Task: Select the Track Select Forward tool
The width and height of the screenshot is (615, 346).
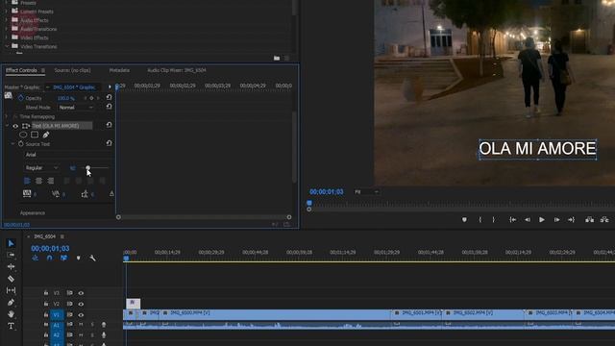Action: click(x=11, y=255)
